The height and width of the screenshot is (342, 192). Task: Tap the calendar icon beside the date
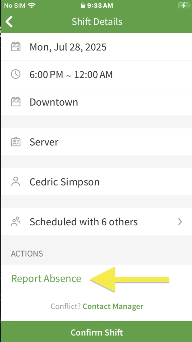pyautogui.click(x=16, y=47)
